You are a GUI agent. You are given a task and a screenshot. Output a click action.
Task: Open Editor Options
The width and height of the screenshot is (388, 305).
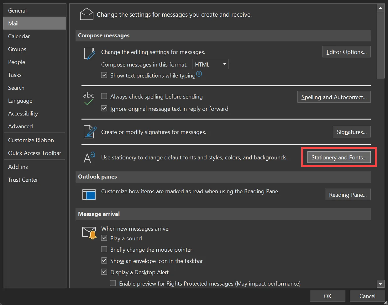point(346,52)
